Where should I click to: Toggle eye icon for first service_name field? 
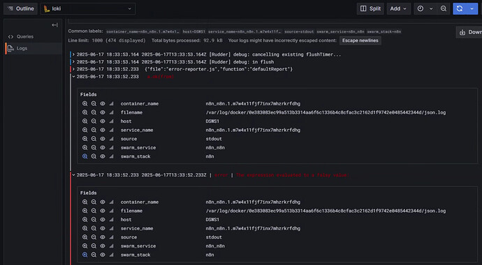(103, 130)
